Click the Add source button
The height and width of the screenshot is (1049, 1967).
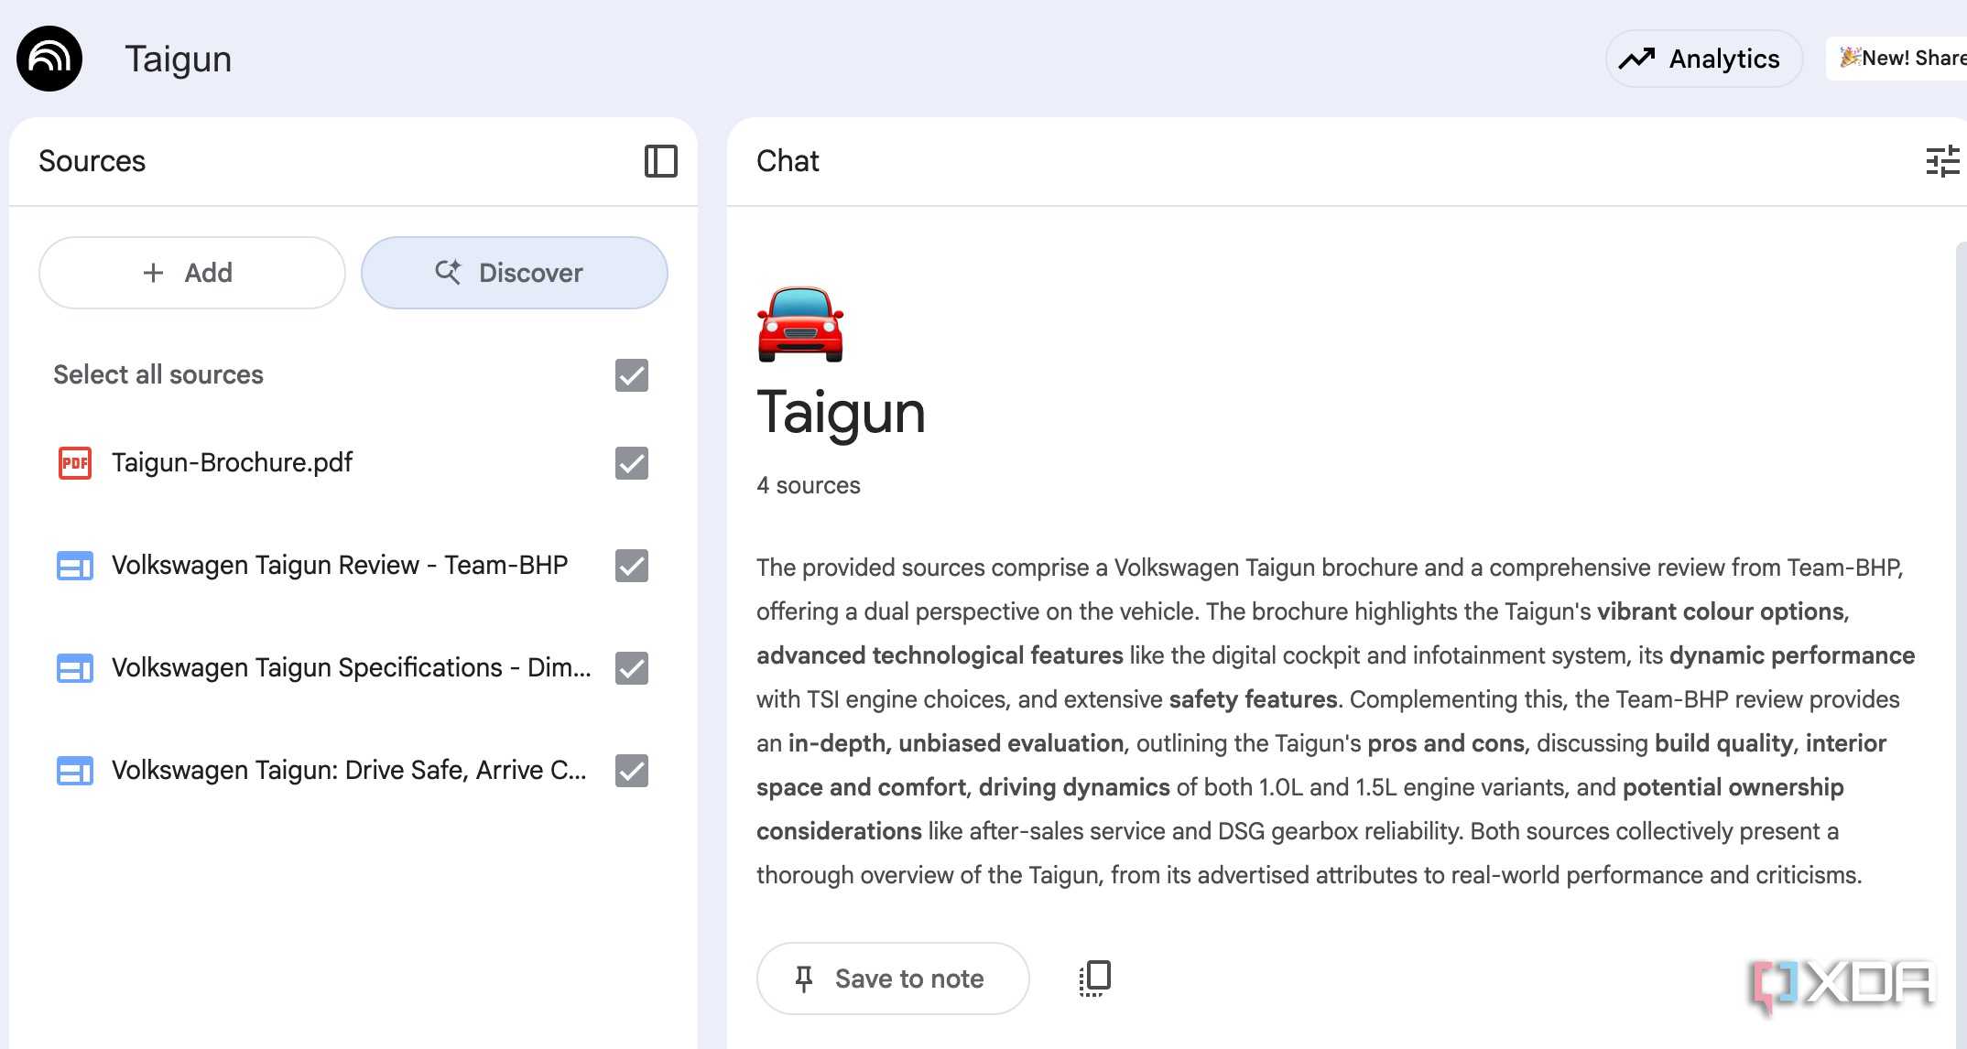(x=192, y=273)
